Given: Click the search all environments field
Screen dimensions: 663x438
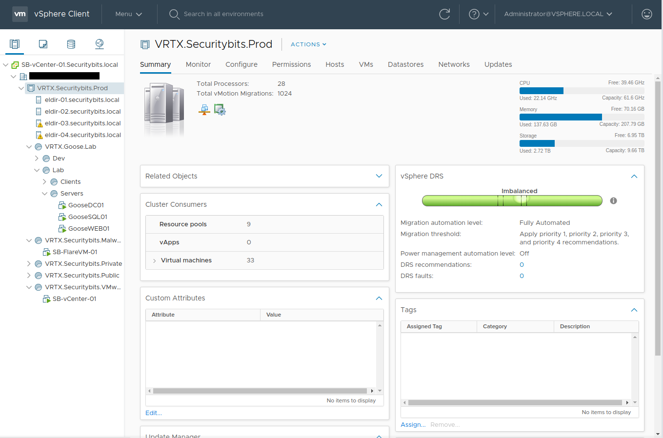Looking at the screenshot, I should coord(223,14).
